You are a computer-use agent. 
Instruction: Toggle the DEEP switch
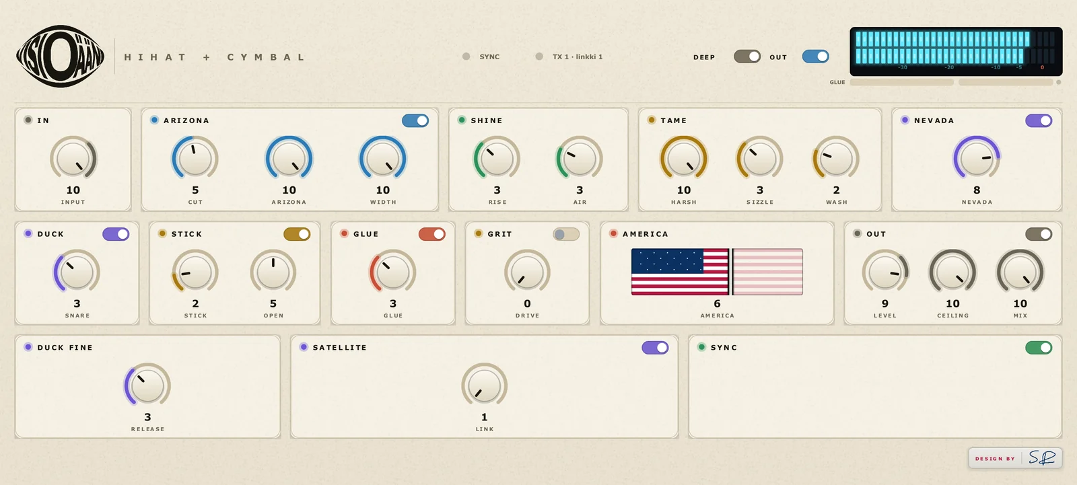point(747,57)
